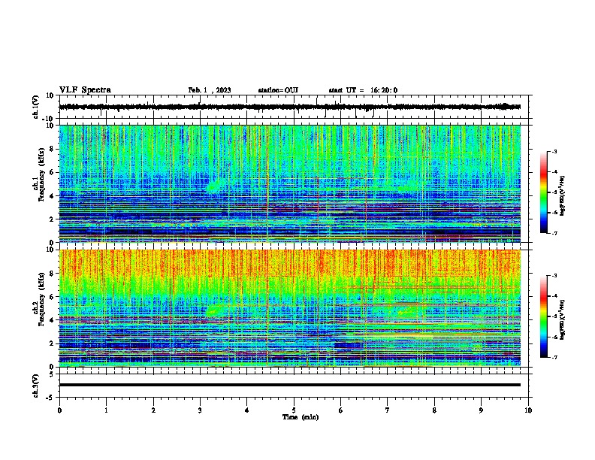Click the "-10" tick on ch.1(V) axis
Screen dimensions: 595x460
49,119
